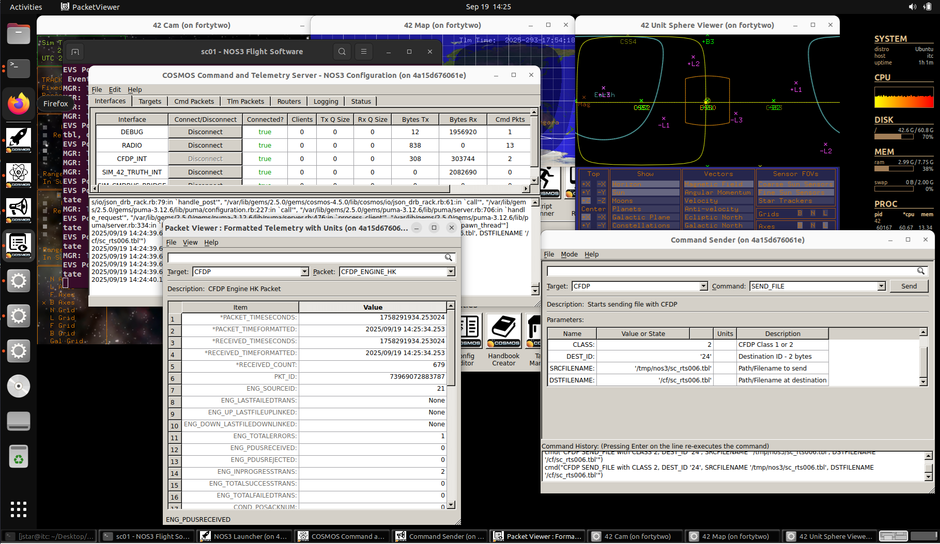940x544 pixels.
Task: Open the Terminal dock icon
Action: (x=19, y=68)
